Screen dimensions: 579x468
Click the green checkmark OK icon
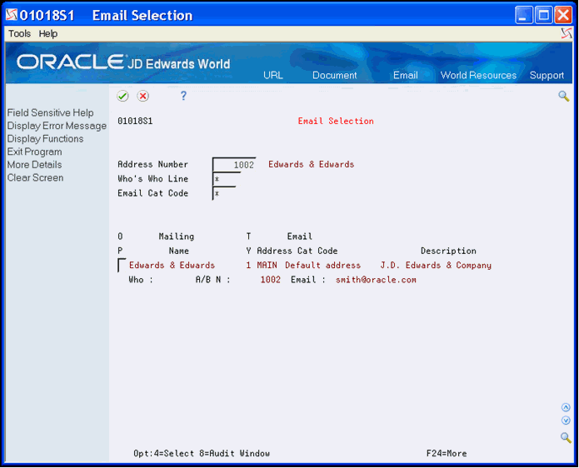[x=122, y=97]
